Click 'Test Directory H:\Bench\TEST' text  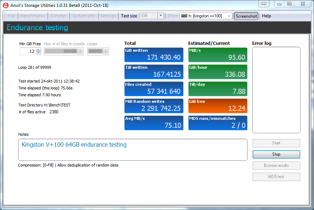44,105
